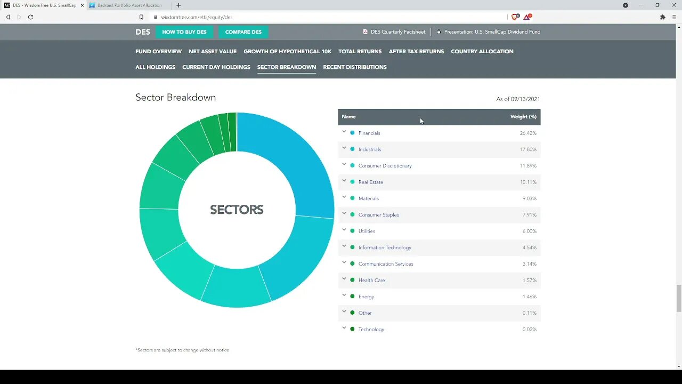This screenshot has width=682, height=384.
Task: Expand the Technology row chevron
Action: tap(344, 328)
